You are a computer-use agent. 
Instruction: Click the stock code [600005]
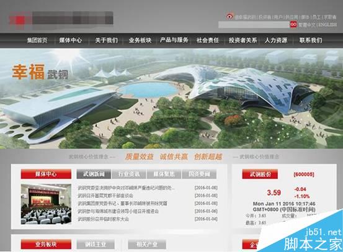[304, 174]
